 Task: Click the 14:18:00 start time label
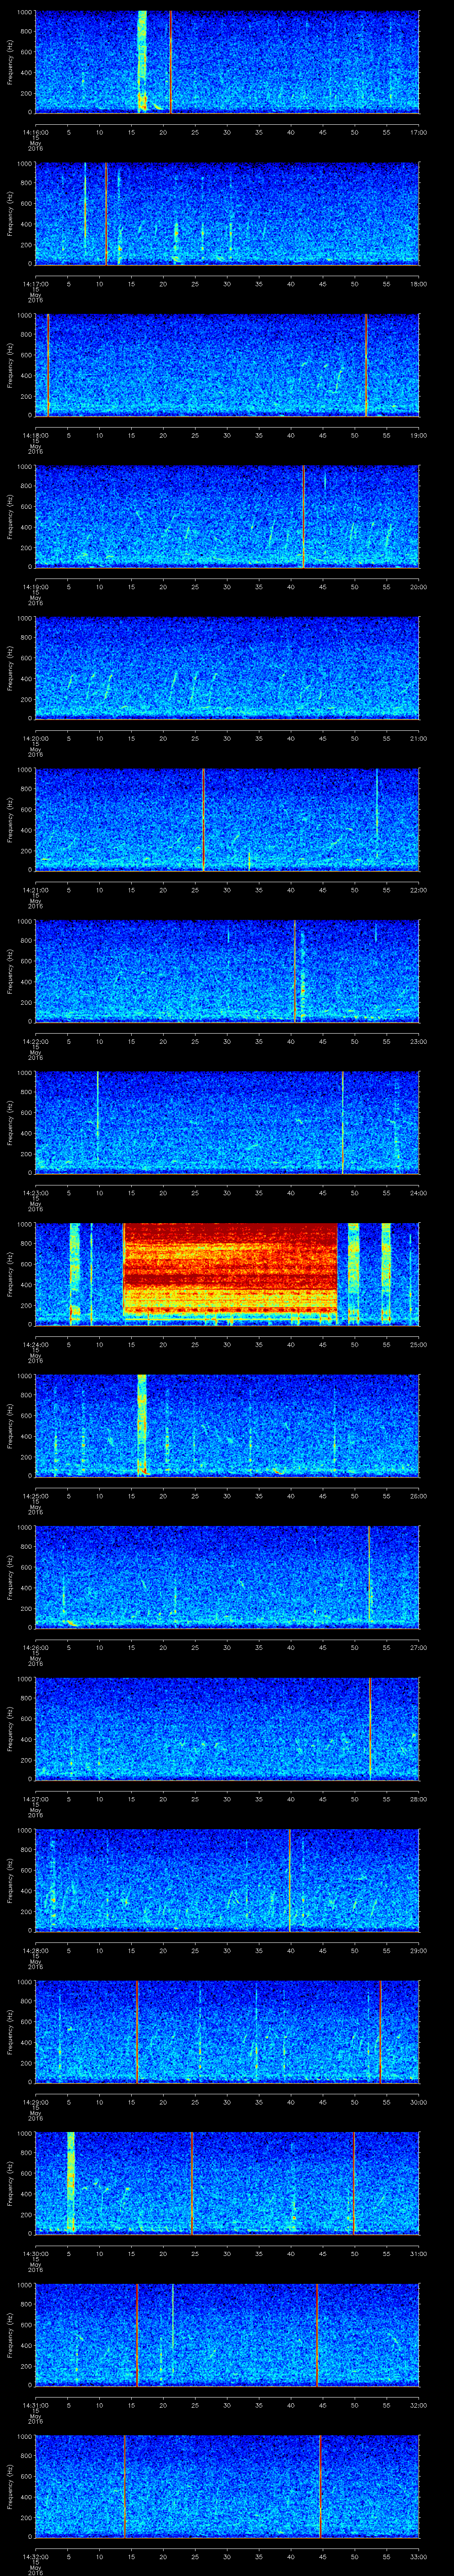click(x=35, y=435)
